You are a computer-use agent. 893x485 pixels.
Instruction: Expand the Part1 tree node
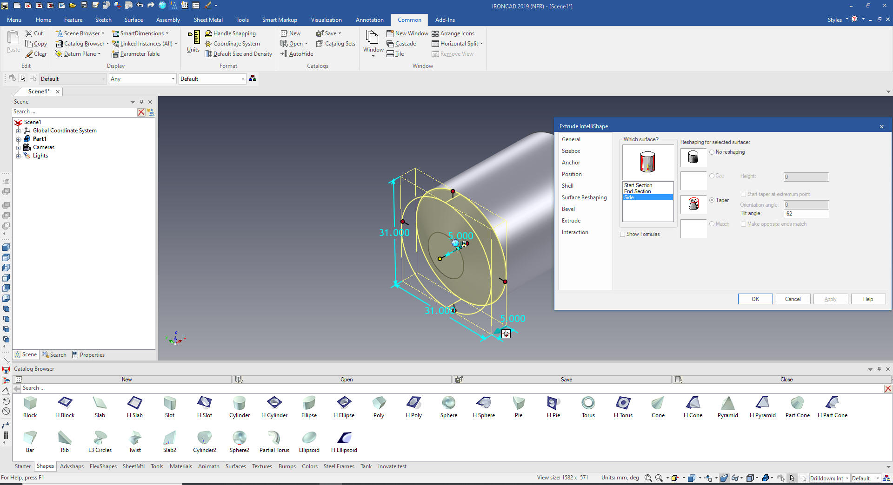click(18, 139)
